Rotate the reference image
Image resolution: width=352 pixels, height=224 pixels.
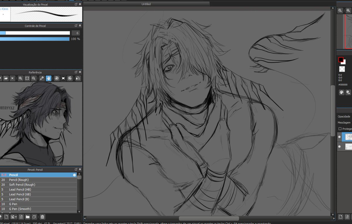point(57,78)
